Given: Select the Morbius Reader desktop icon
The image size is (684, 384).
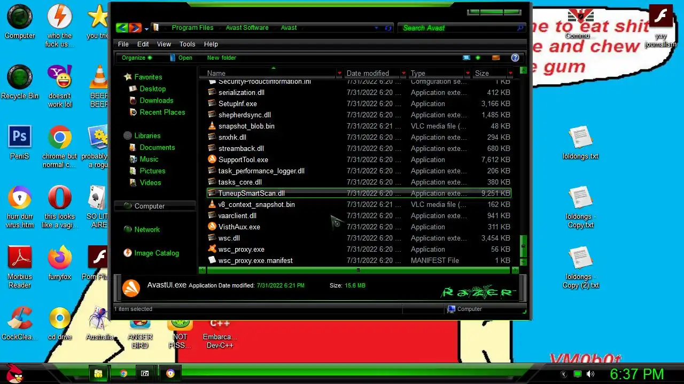Looking at the screenshot, I should point(20,267).
